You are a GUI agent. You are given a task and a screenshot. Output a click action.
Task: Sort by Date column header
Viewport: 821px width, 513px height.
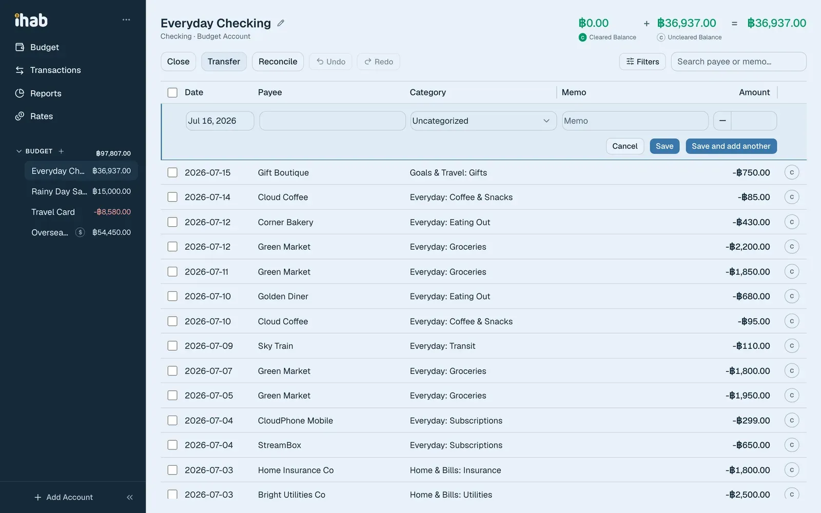click(194, 92)
